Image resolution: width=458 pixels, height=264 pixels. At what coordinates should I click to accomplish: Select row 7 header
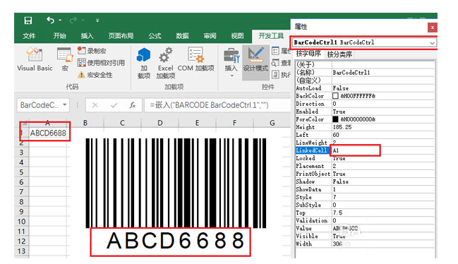21,192
